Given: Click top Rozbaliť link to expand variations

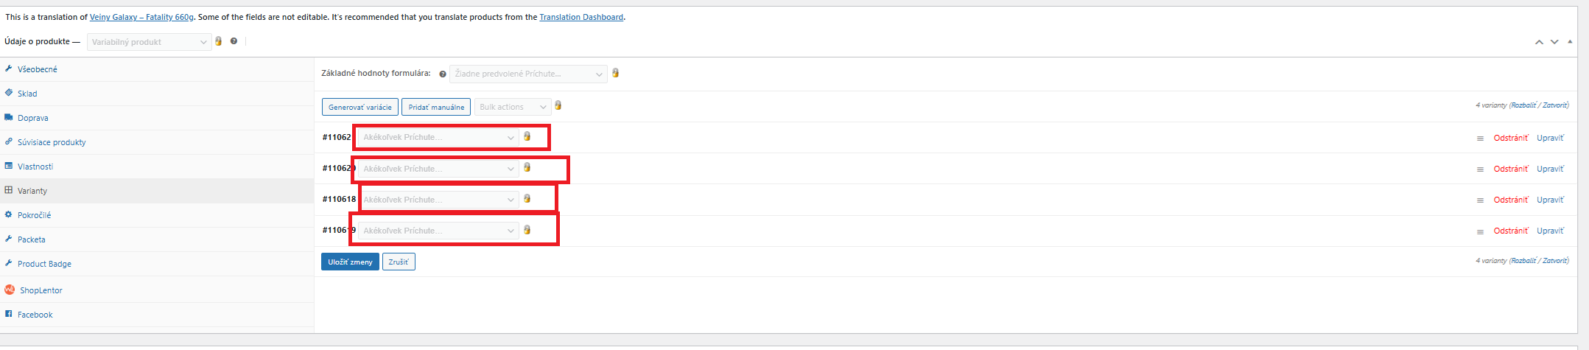Looking at the screenshot, I should point(1523,105).
